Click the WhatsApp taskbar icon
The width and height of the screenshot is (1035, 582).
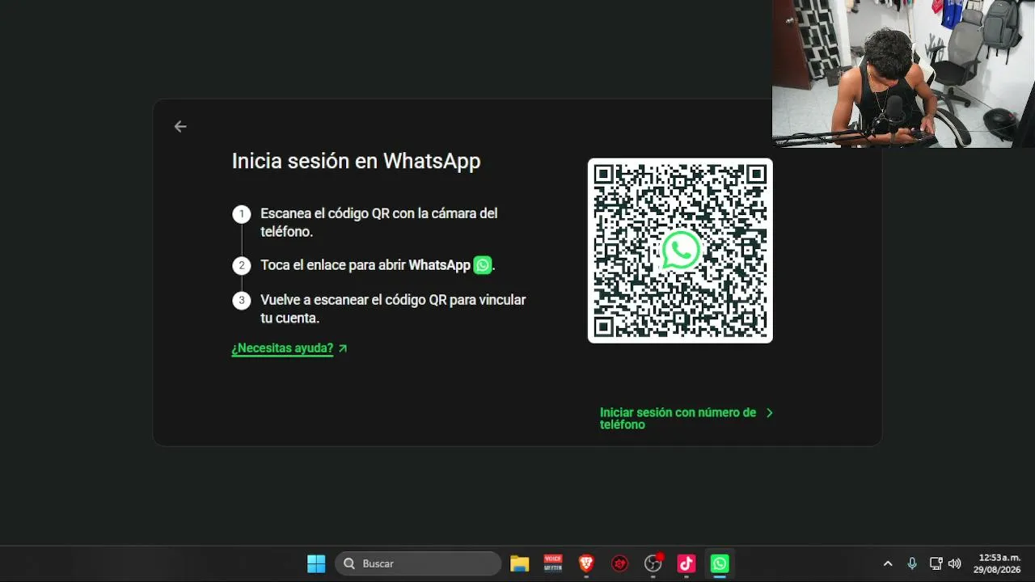point(720,563)
